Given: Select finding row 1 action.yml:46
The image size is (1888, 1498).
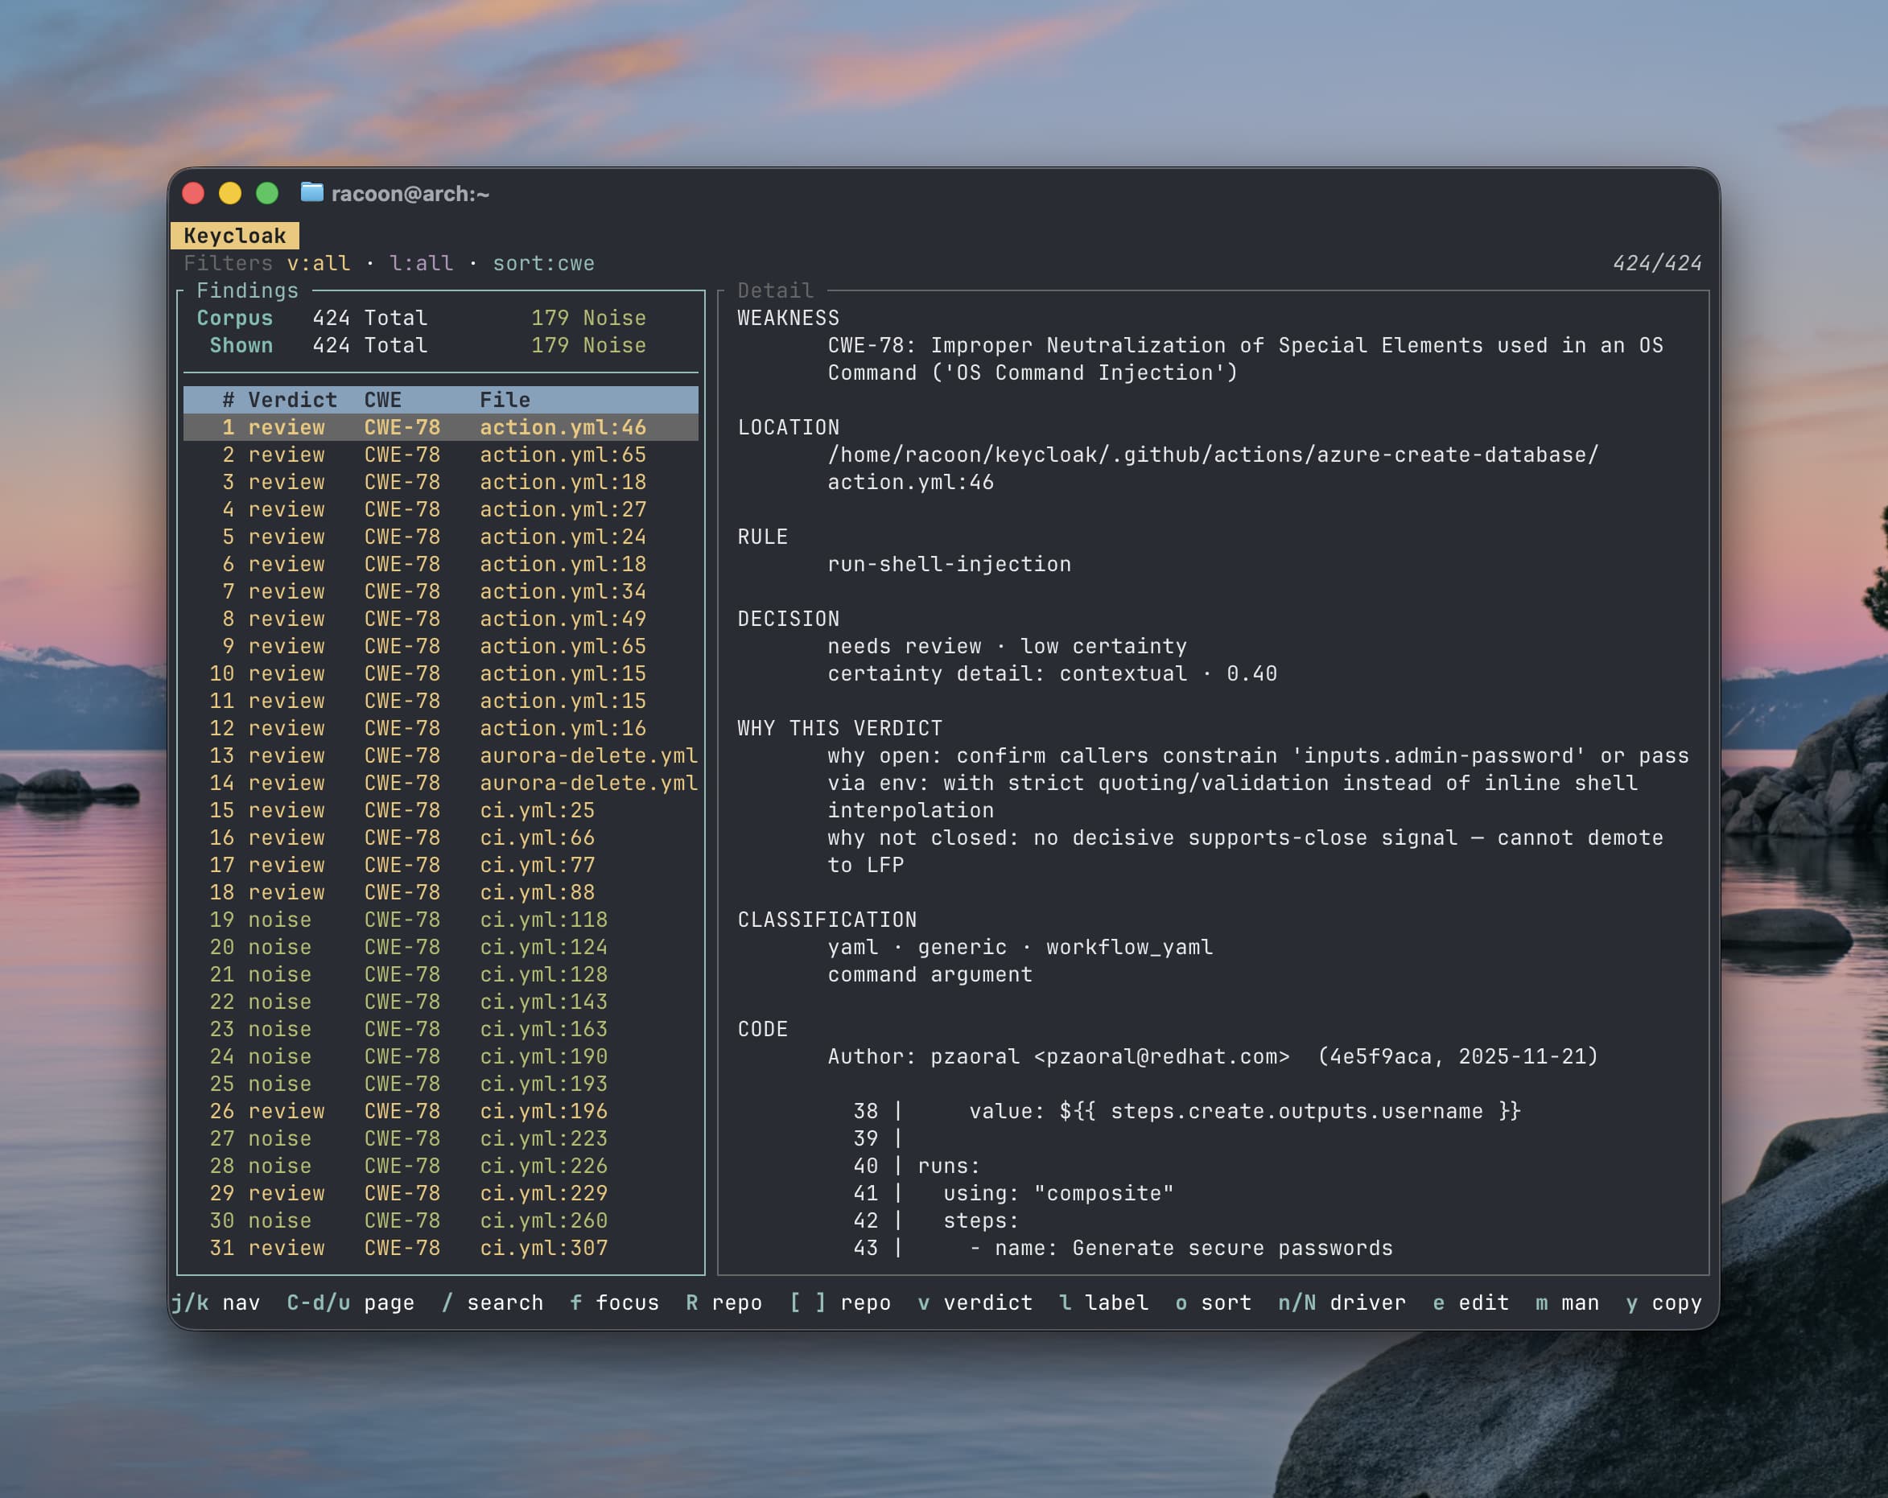Looking at the screenshot, I should [x=440, y=427].
